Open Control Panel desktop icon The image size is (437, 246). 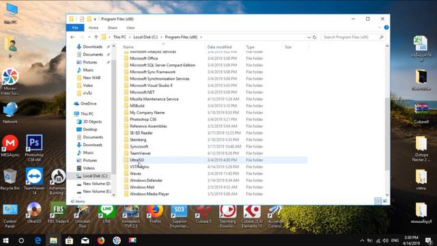click(10, 216)
